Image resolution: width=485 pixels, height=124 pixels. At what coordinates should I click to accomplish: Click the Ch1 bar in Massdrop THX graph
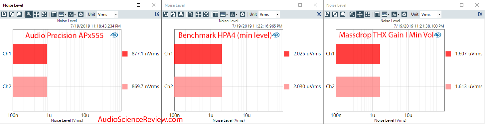click(x=358, y=54)
